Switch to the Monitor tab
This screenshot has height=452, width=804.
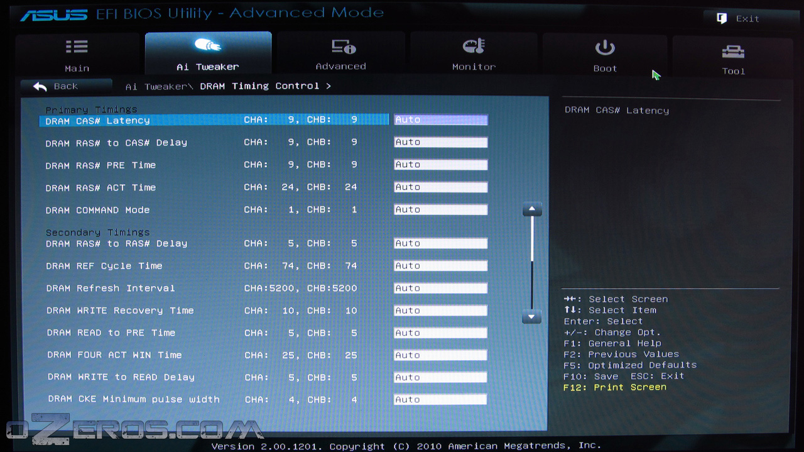[x=474, y=67]
